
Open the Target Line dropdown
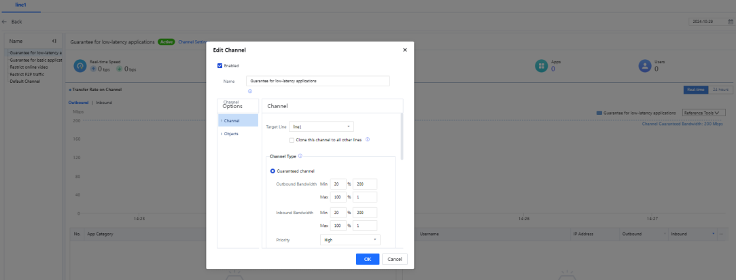[x=321, y=126]
